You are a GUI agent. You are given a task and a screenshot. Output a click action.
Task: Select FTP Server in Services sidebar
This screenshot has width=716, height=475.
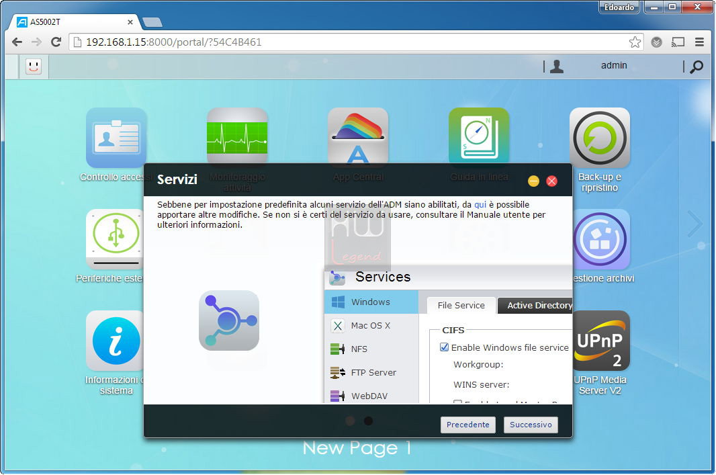click(371, 373)
